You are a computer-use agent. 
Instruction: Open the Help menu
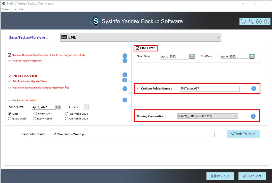(22, 9)
